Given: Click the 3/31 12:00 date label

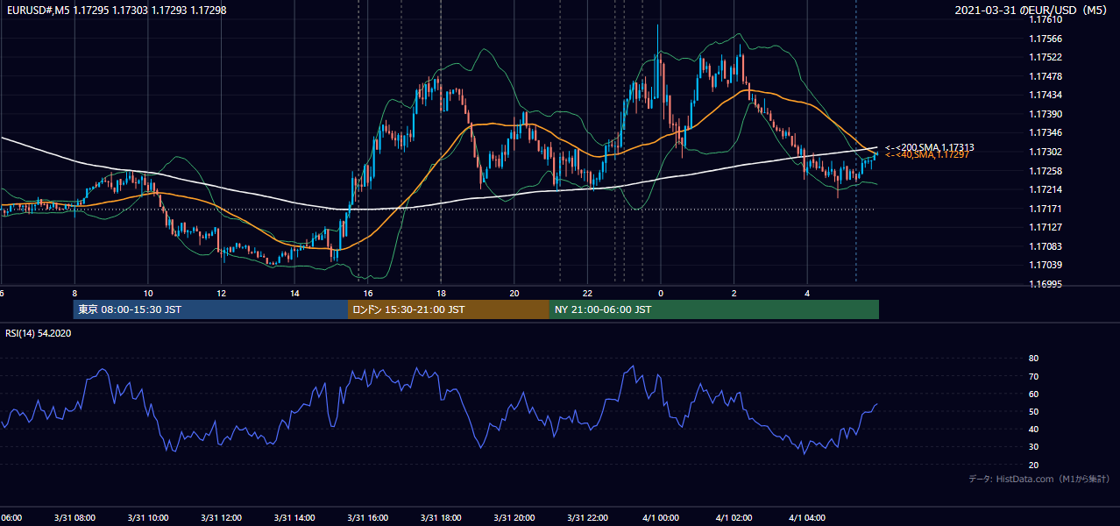Looking at the screenshot, I should (x=222, y=518).
